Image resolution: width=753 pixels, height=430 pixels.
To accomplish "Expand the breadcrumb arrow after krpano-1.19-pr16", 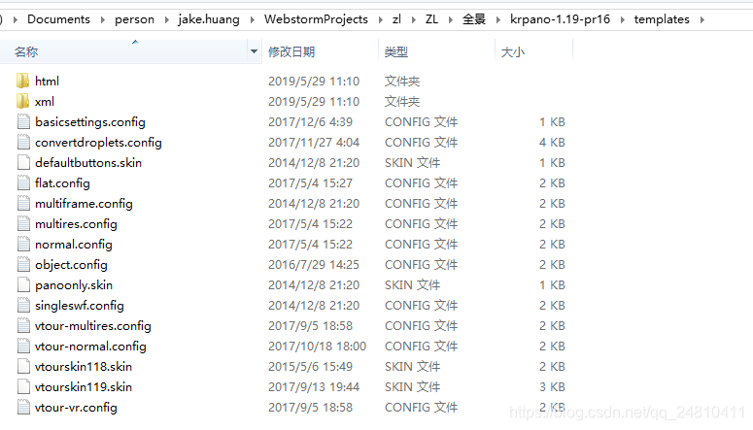I will tap(623, 19).
